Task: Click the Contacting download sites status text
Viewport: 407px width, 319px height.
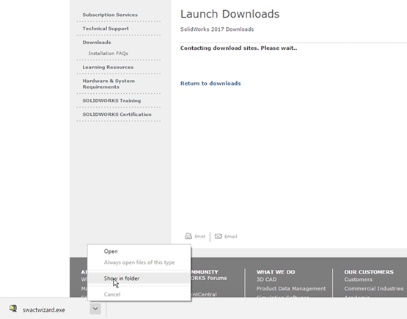Action: pyautogui.click(x=239, y=48)
